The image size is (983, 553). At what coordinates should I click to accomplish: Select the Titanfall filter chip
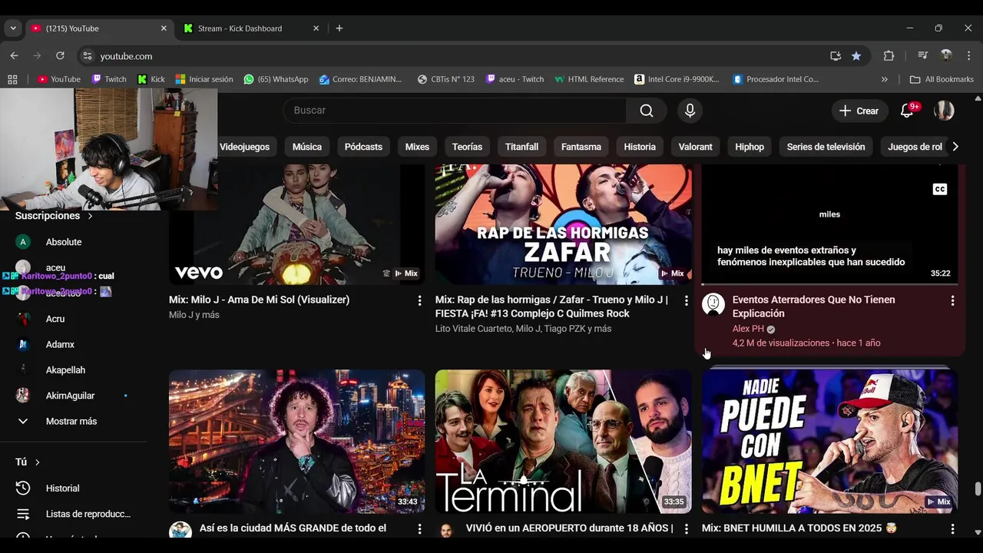click(x=521, y=147)
